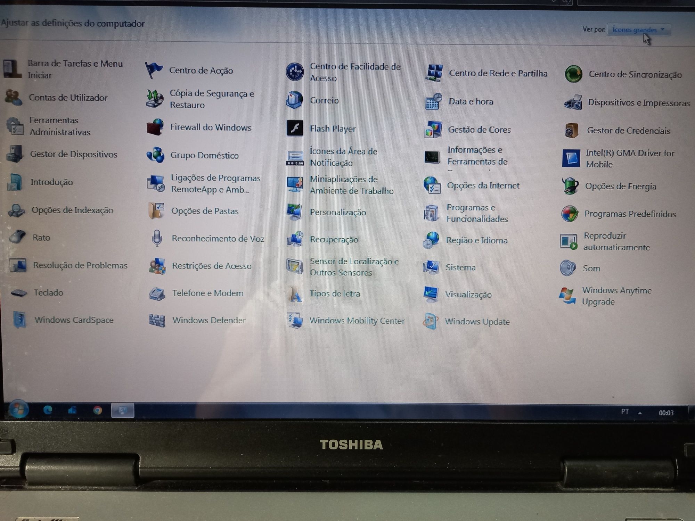Open the Centro de Rede e Partilha icon

tap(434, 73)
